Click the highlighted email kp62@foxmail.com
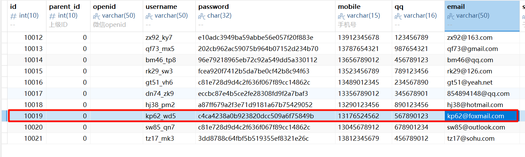The width and height of the screenshot is (525, 157). click(475, 116)
